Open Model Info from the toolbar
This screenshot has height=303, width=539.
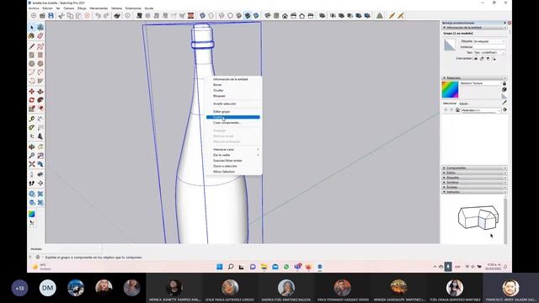coord(127,15)
